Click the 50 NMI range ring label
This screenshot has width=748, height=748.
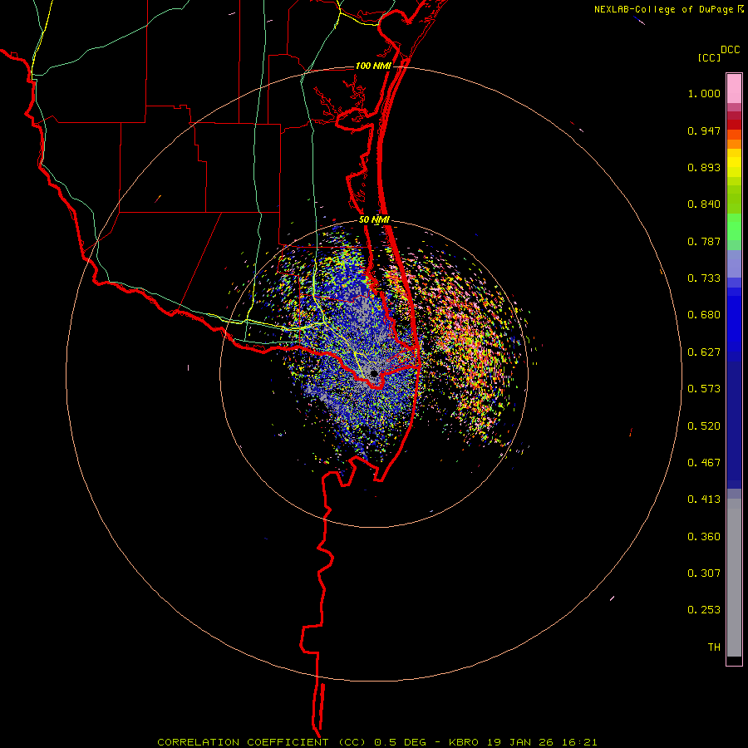[x=374, y=220]
